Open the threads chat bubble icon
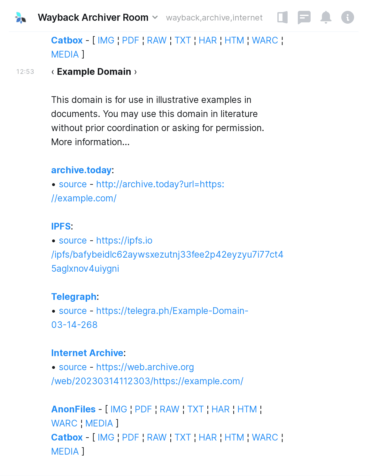Screen dimensions: 371x476 coord(304,18)
